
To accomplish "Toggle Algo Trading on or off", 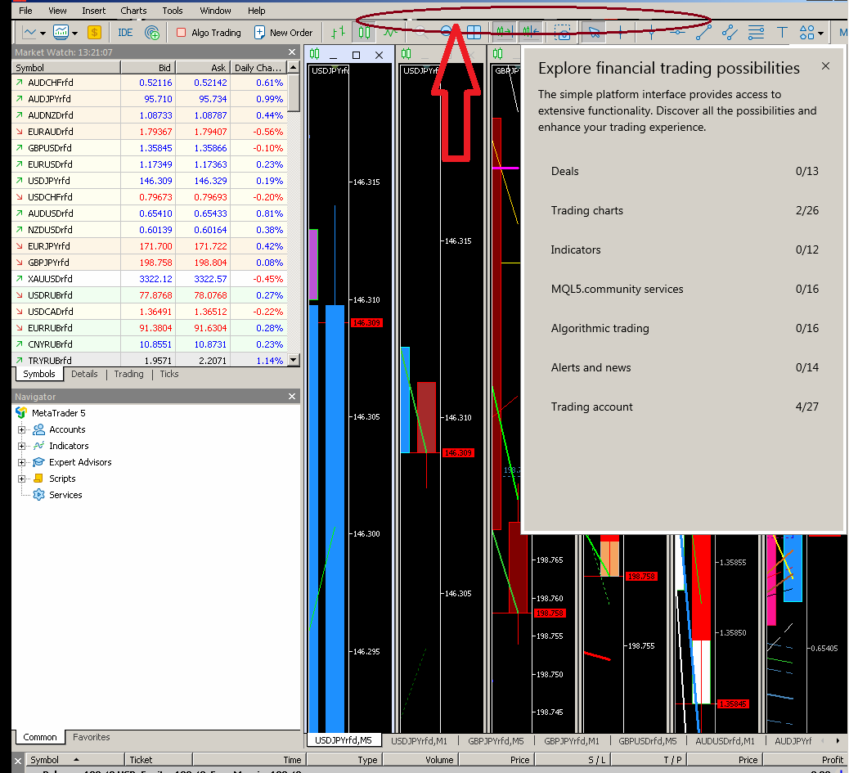I will pyautogui.click(x=209, y=33).
